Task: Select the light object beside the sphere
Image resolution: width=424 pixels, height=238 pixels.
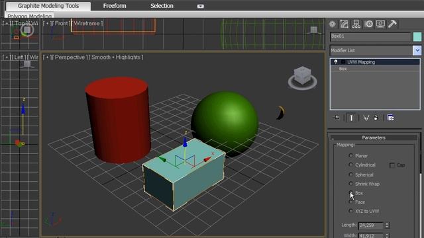Action: click(280, 113)
